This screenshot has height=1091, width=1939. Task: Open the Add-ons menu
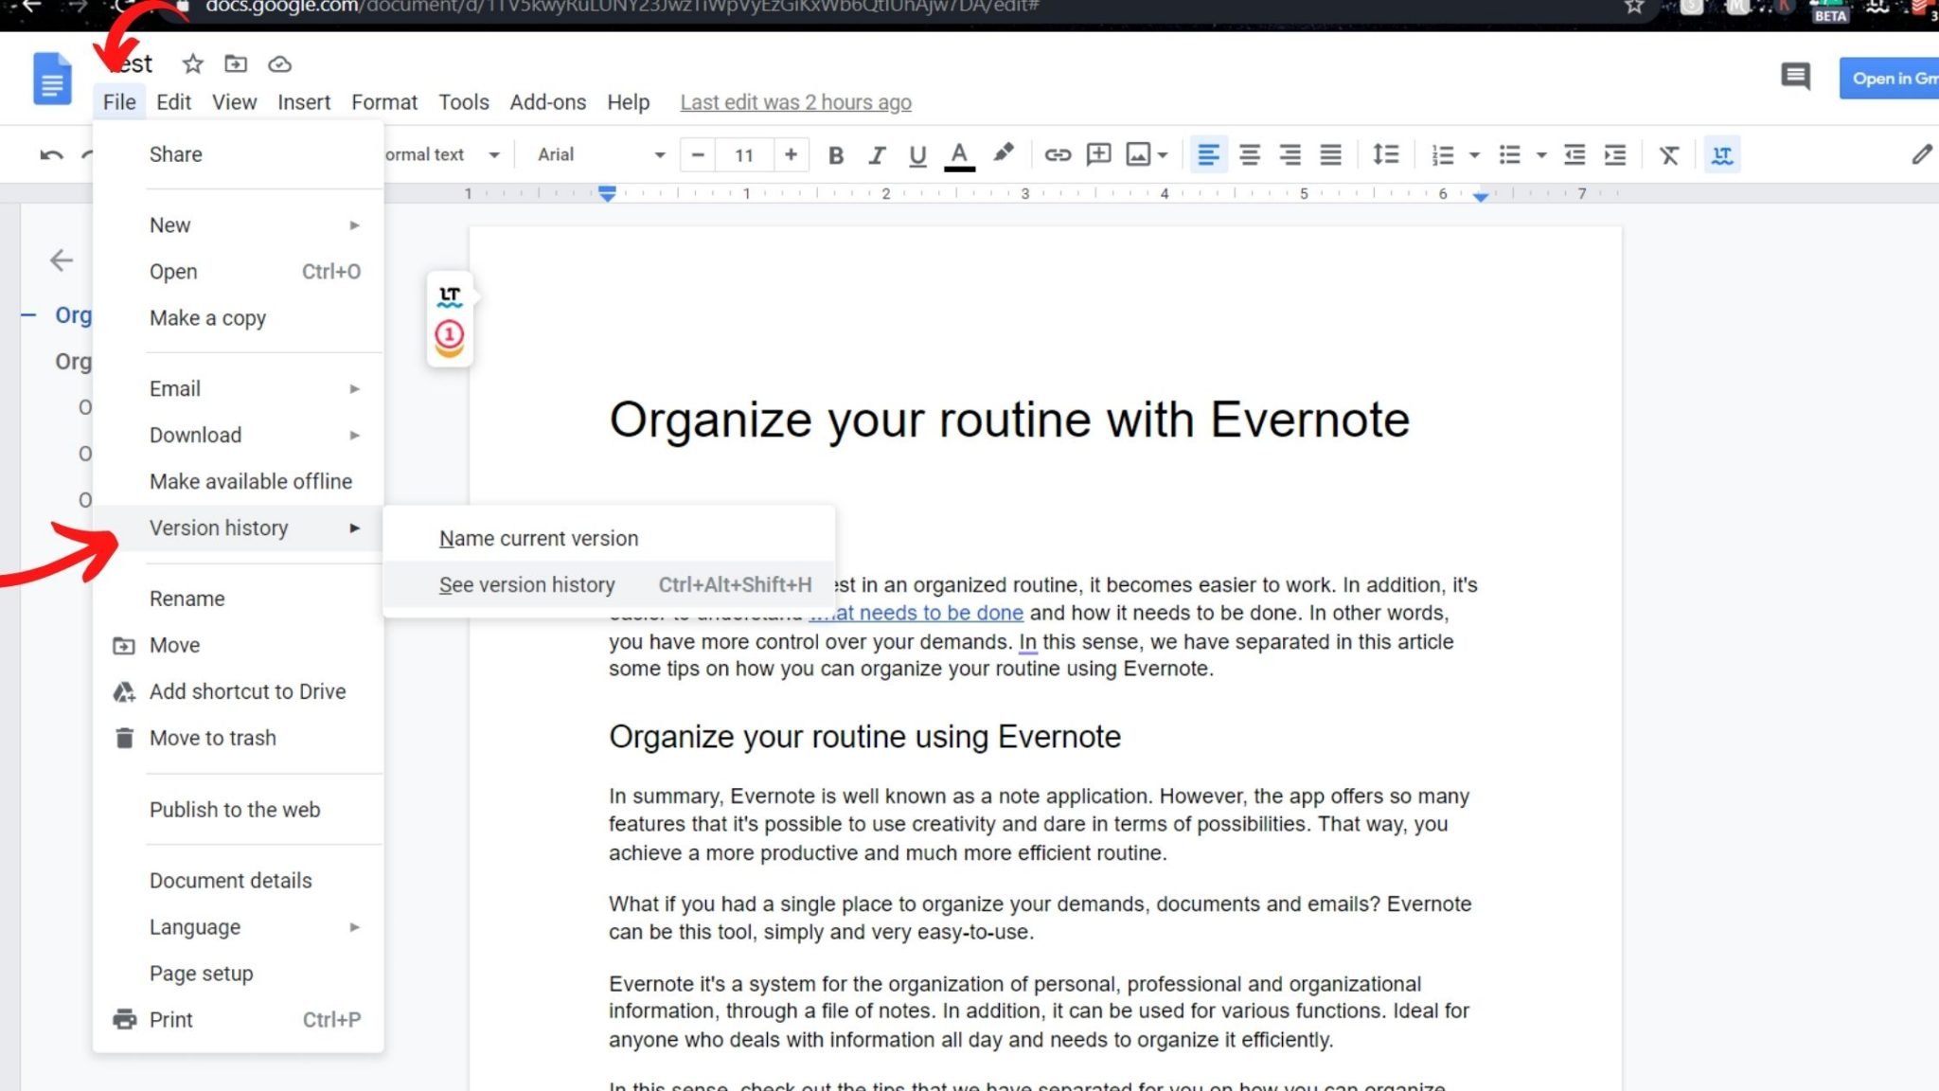click(x=548, y=102)
